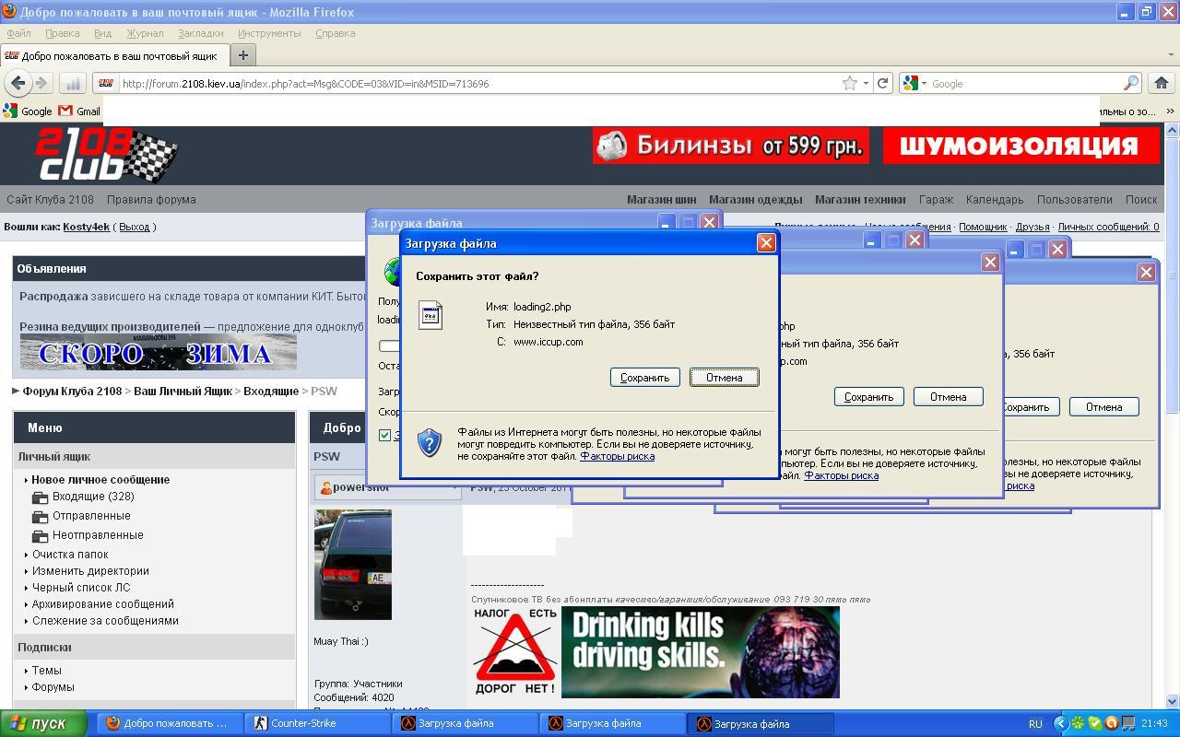
Task: Select the mailbox browser tab
Action: (114, 55)
